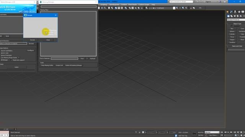The image size is (245, 137).
Task: Open the Selected key dropdown
Action: tap(212, 132)
